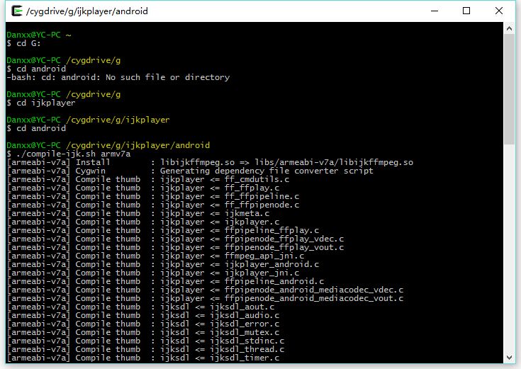Click 'libs/armeabi-v7a/libijkffmpeg.so' install path
The image size is (521, 369).
tap(334, 162)
